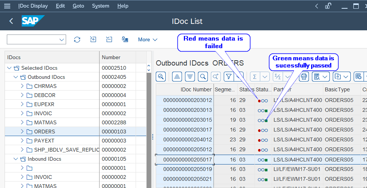This screenshot has width=367, height=188.
Task: Click the IDocs column header in tree
Action: [x=52, y=57]
